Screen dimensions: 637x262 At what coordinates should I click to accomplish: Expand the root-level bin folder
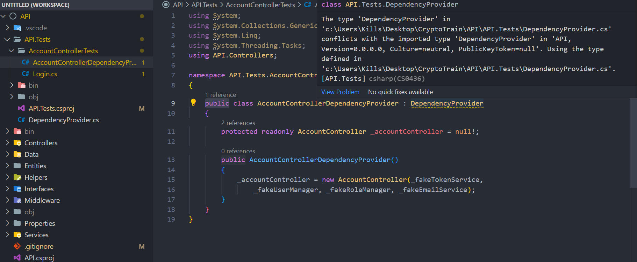(8, 131)
